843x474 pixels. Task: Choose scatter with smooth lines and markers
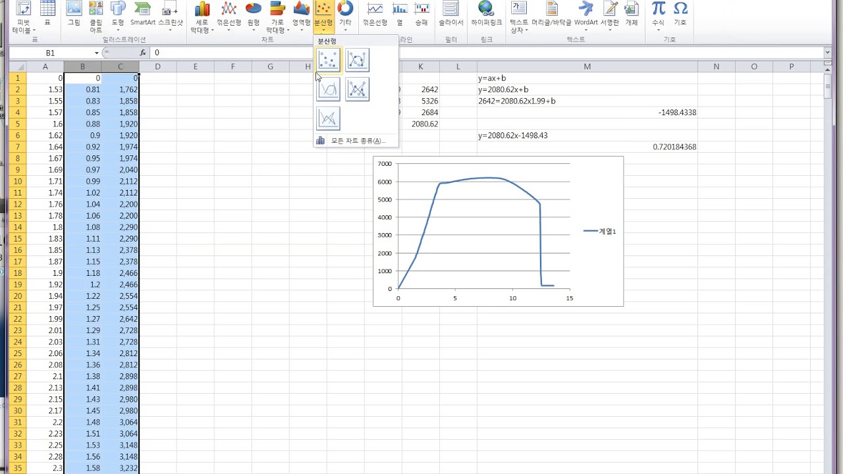tap(357, 60)
